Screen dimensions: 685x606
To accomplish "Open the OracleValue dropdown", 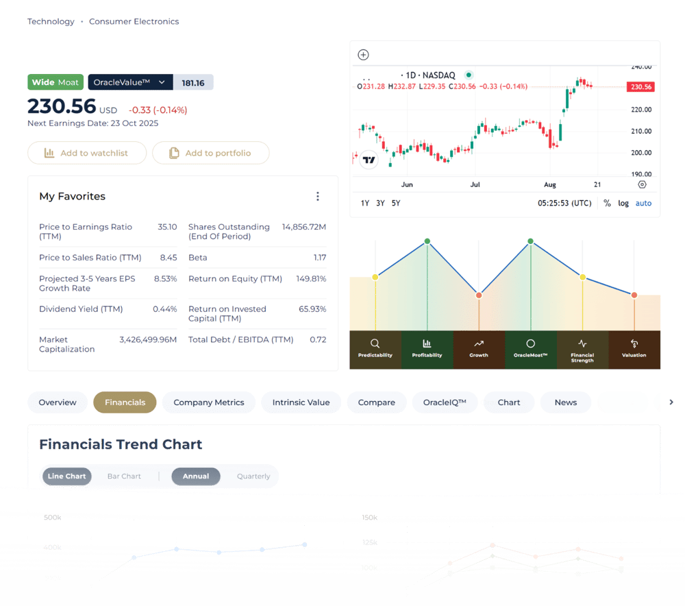I will pos(130,82).
